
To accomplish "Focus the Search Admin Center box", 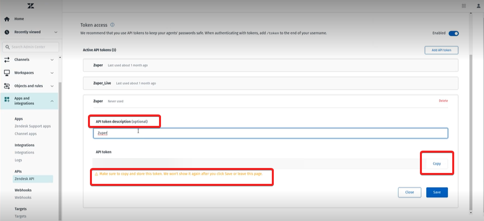I will (x=30, y=47).
